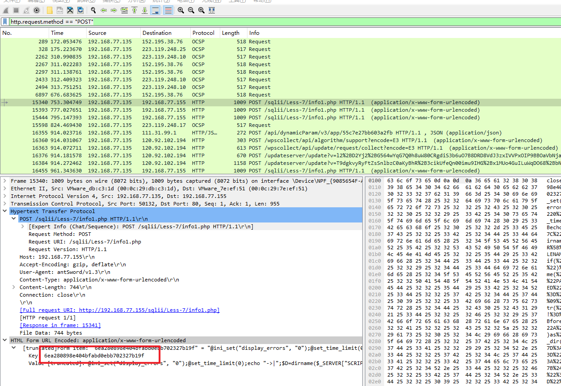561x386 pixels.
Task: Reload the capture file
Action: [x=80, y=10]
